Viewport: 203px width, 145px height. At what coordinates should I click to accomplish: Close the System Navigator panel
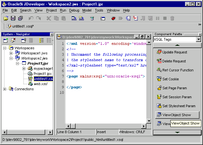(x=52, y=35)
